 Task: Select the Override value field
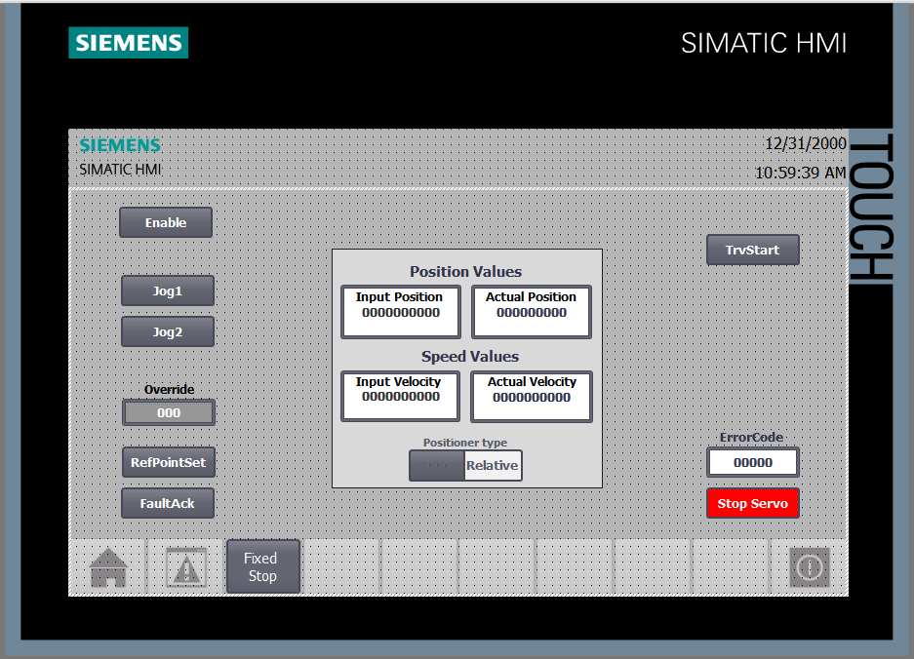[169, 413]
